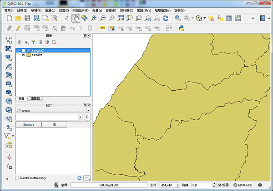Click the Statistic column header
This screenshot has height=191, width=273.
[x=29, y=124]
